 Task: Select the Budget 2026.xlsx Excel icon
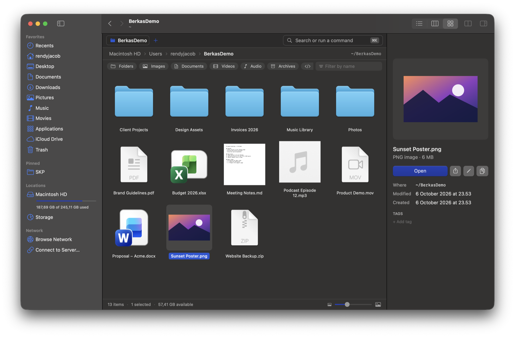coord(189,166)
